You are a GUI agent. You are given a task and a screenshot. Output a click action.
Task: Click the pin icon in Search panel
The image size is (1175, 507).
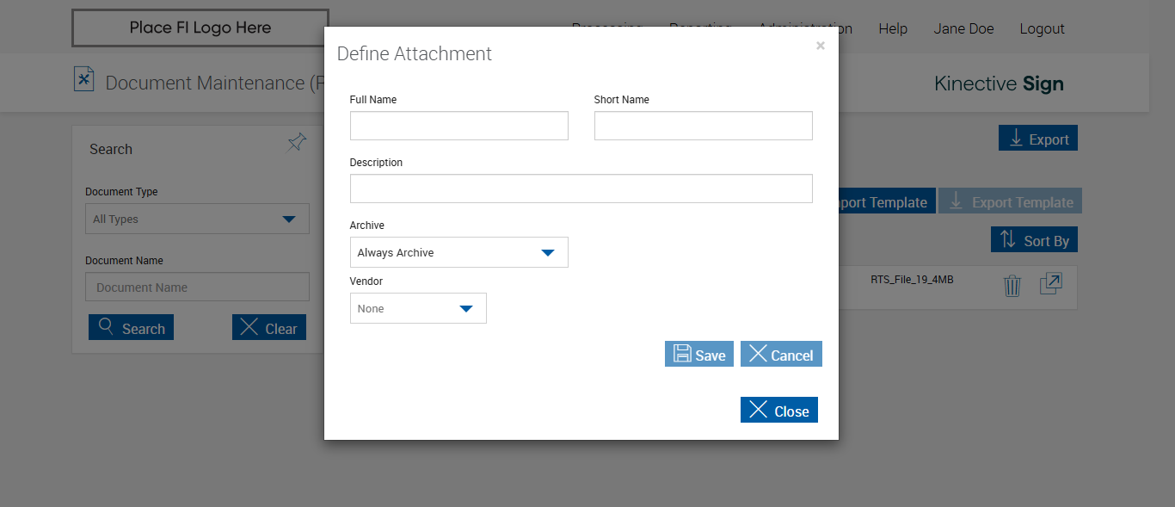297,143
